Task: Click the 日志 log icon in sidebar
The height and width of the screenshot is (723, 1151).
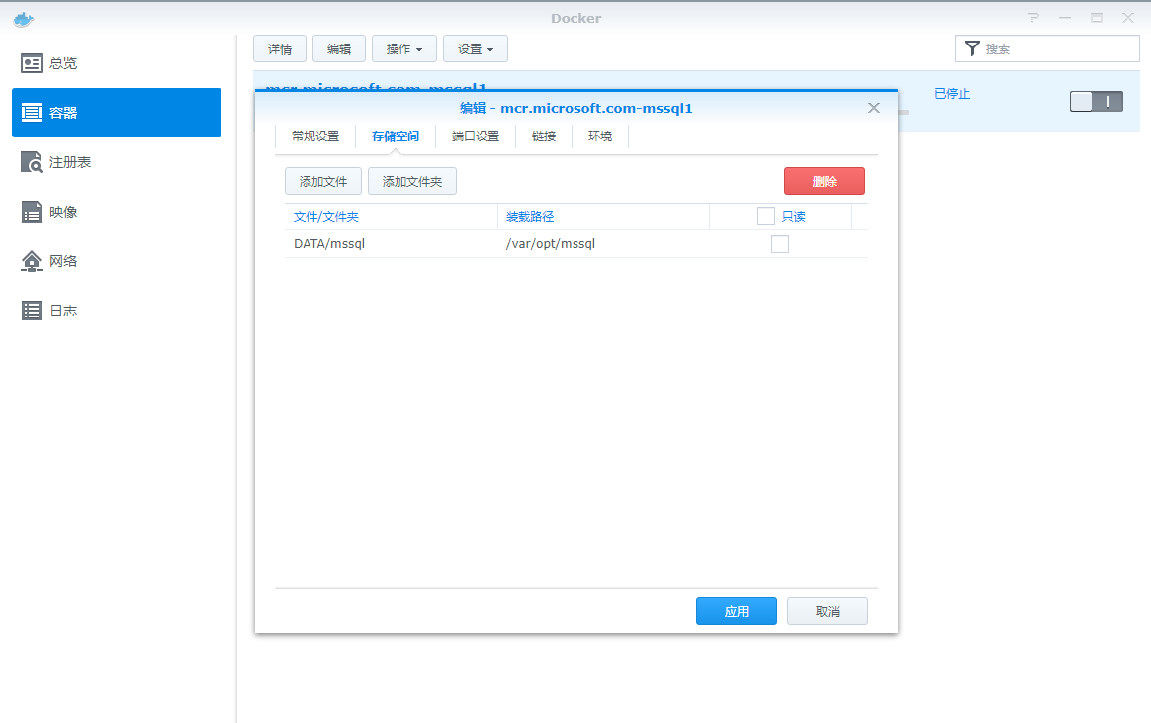Action: 32,311
